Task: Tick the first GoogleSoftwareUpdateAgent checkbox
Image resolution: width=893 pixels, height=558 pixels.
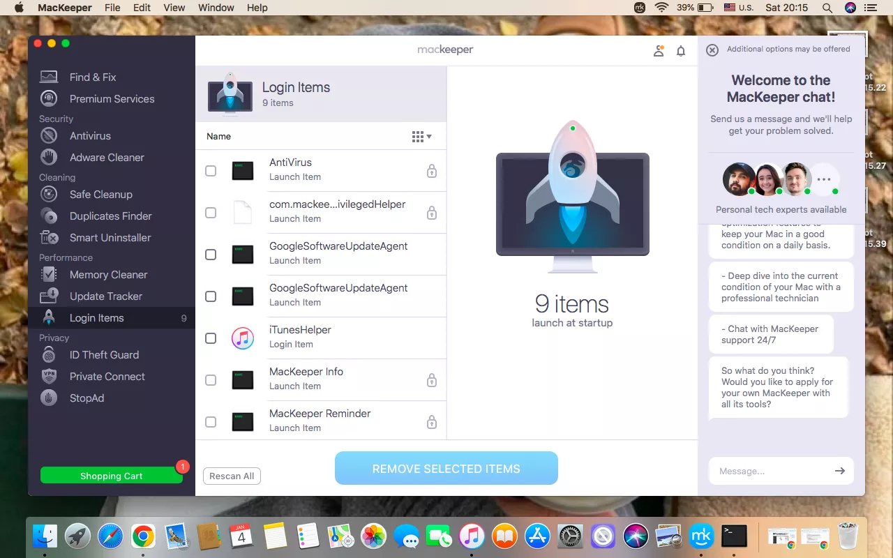Action: (211, 255)
